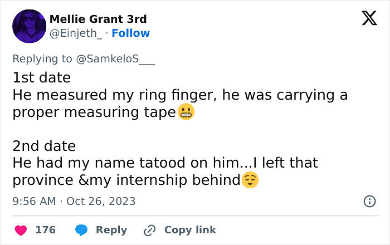Click the "He measured my ring finger" line

[179, 95]
